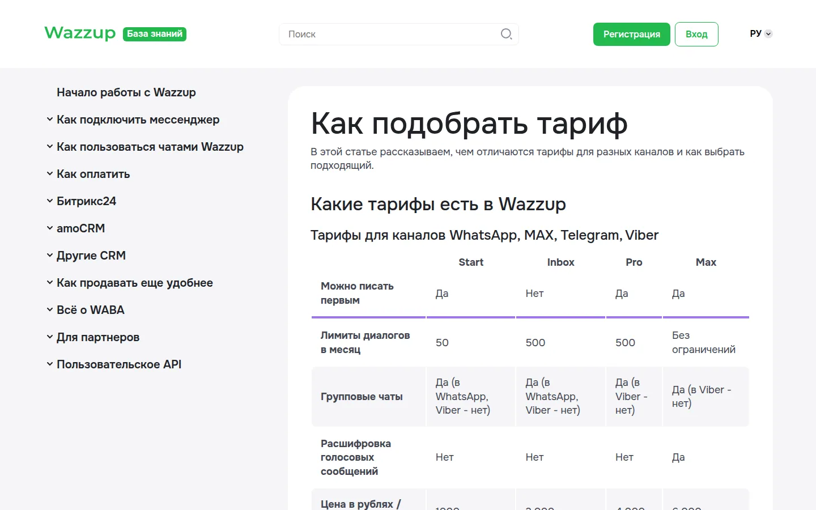Expand chevron next to Как подключить мессенджер
The height and width of the screenshot is (510, 816).
click(50, 120)
